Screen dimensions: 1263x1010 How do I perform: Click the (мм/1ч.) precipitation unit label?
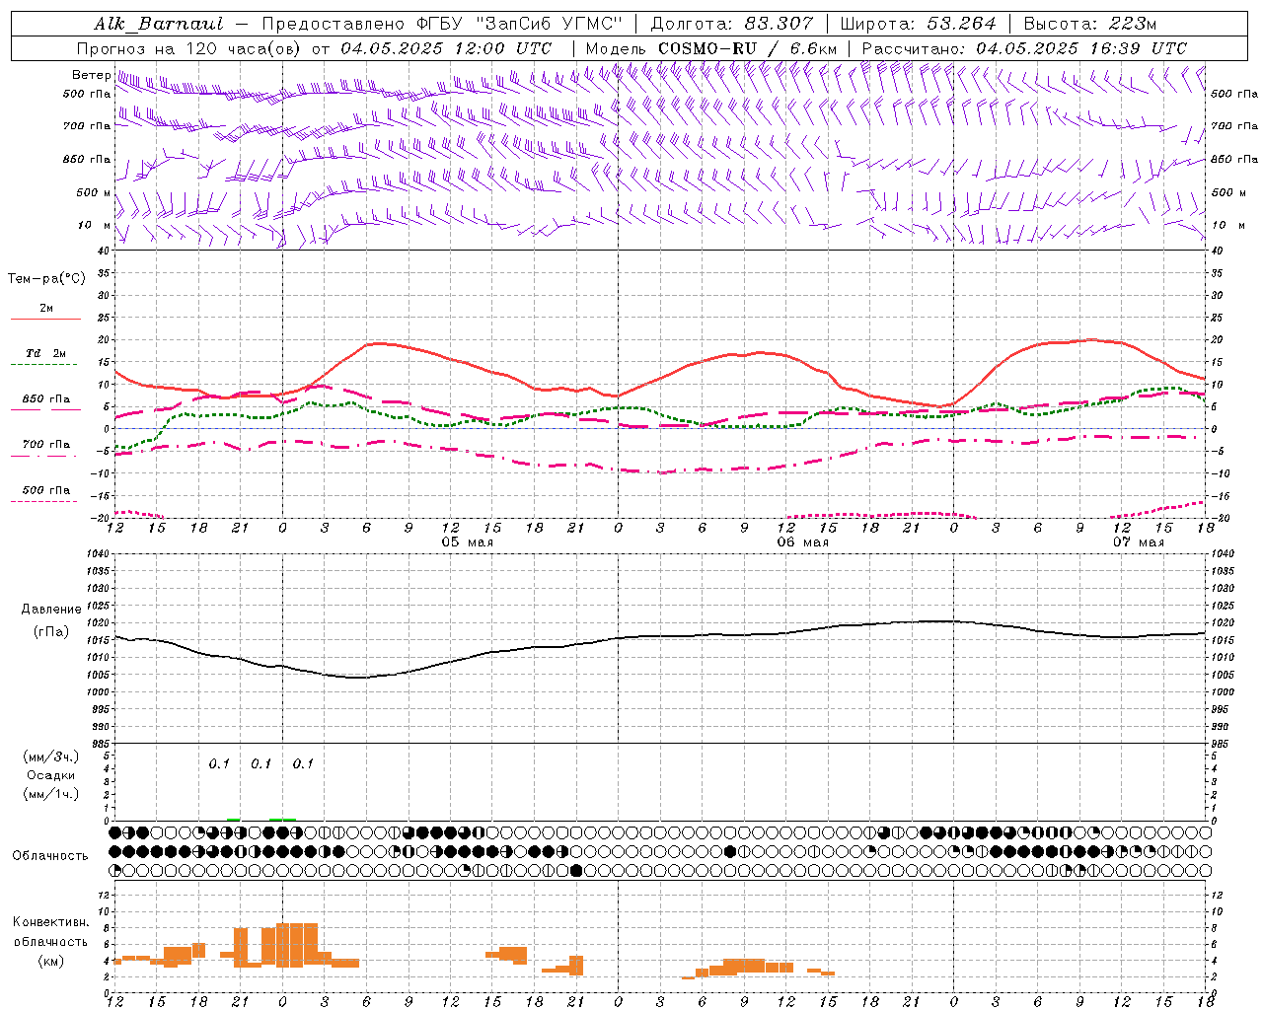[51, 794]
